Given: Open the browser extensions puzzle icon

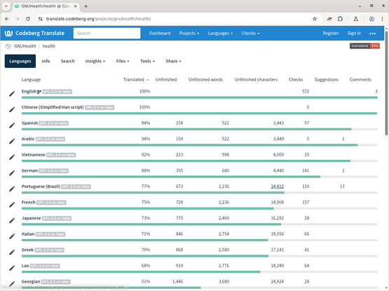Looking at the screenshot, I should pos(340,19).
